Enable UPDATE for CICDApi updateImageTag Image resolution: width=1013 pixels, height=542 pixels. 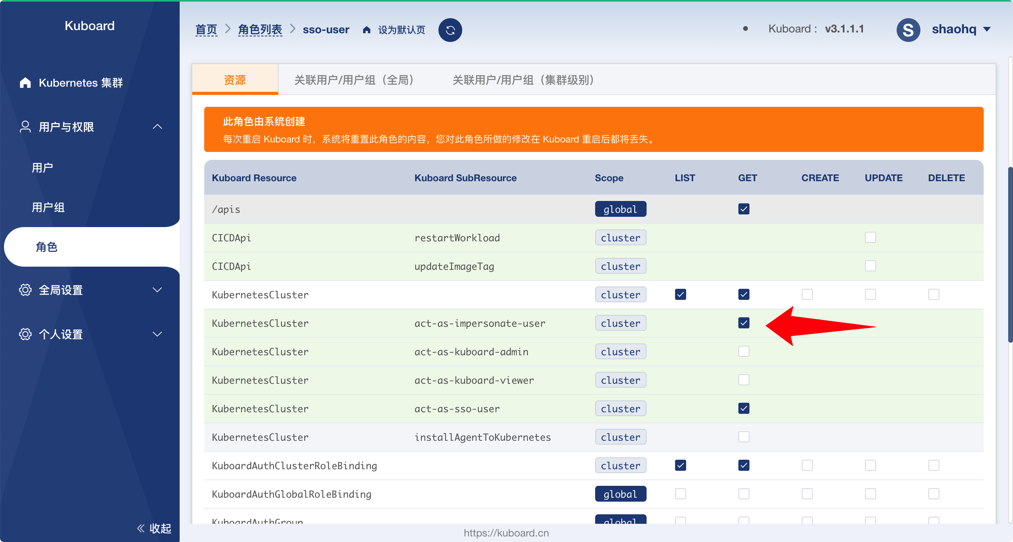click(870, 266)
